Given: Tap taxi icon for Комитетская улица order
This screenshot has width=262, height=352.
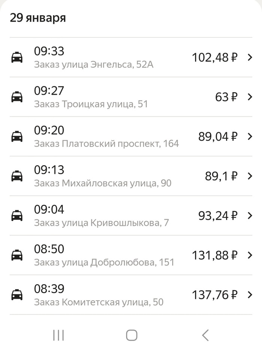Looking at the screenshot, I should 17,295.
